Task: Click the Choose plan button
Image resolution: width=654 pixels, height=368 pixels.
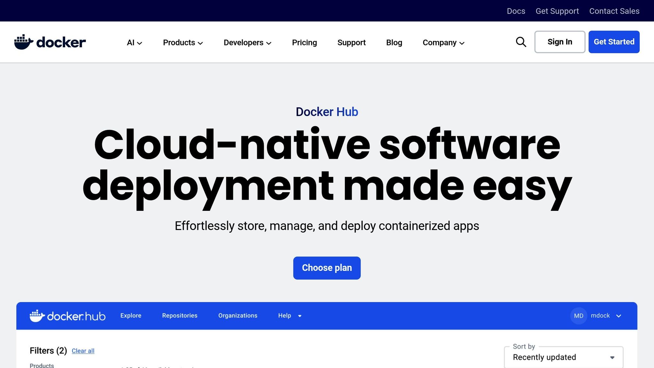Action: click(327, 268)
